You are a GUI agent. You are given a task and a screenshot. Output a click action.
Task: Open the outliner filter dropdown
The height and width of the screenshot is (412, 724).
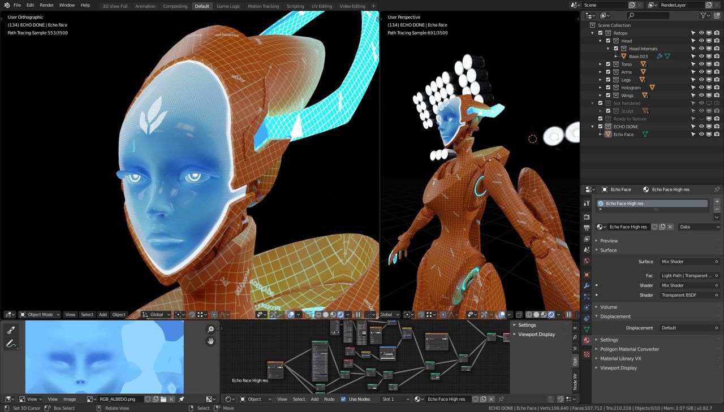pyautogui.click(x=705, y=16)
